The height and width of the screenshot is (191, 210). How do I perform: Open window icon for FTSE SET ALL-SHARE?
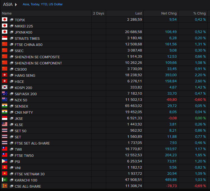coord(11,143)
